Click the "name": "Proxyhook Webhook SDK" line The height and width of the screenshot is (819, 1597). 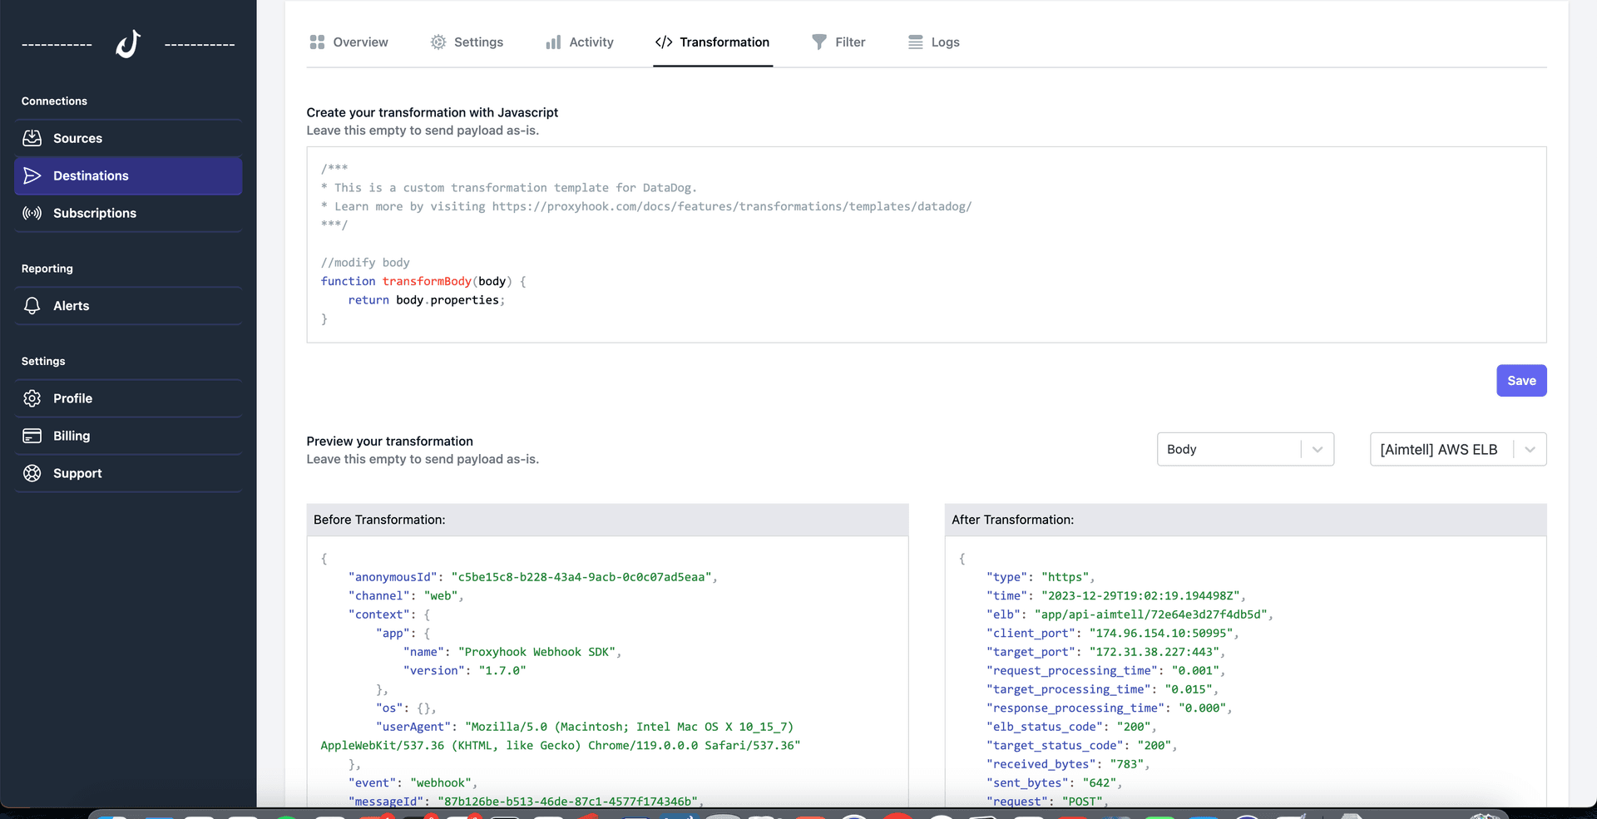[x=512, y=652]
